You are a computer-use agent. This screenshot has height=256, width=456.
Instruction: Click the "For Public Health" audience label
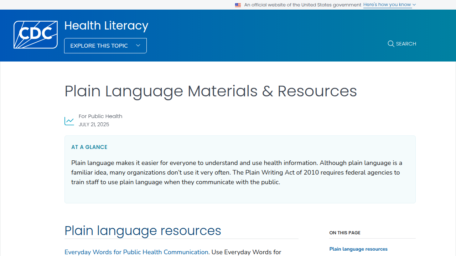100,116
